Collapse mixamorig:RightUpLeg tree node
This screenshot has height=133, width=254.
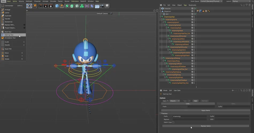click(162, 72)
